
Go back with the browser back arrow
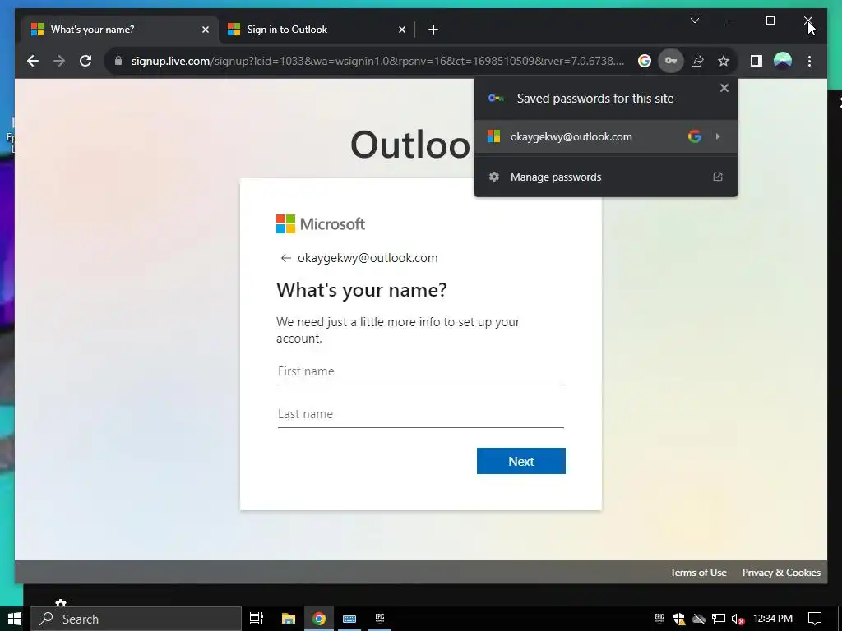(33, 61)
